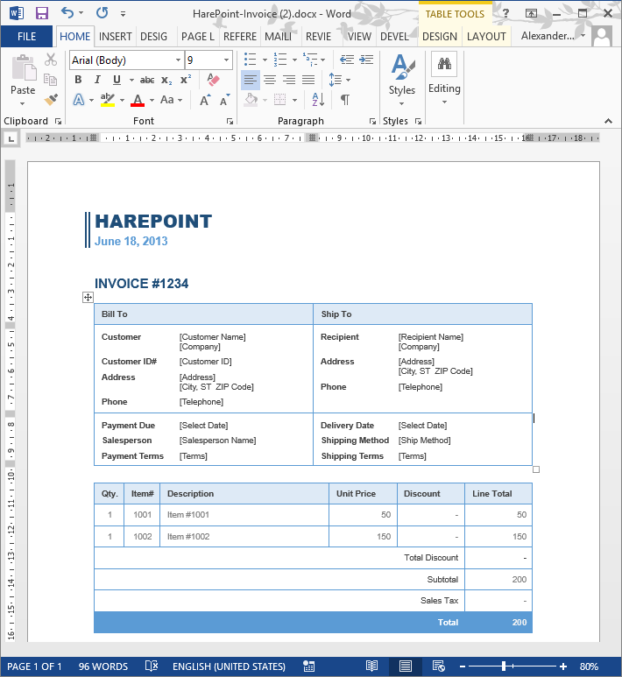Open the Bullets list dropdown arrow
Viewport: 622px width, 677px height.
pyautogui.click(x=265, y=60)
